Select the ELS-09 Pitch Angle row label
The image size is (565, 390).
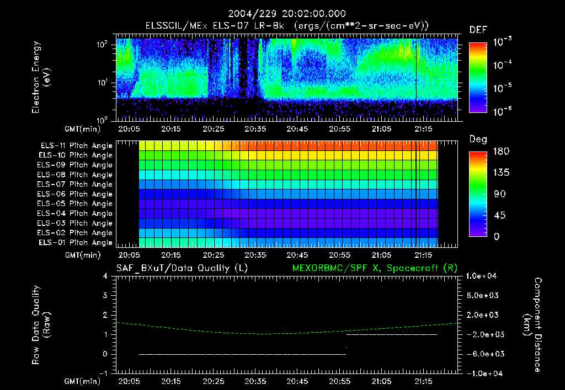point(75,165)
